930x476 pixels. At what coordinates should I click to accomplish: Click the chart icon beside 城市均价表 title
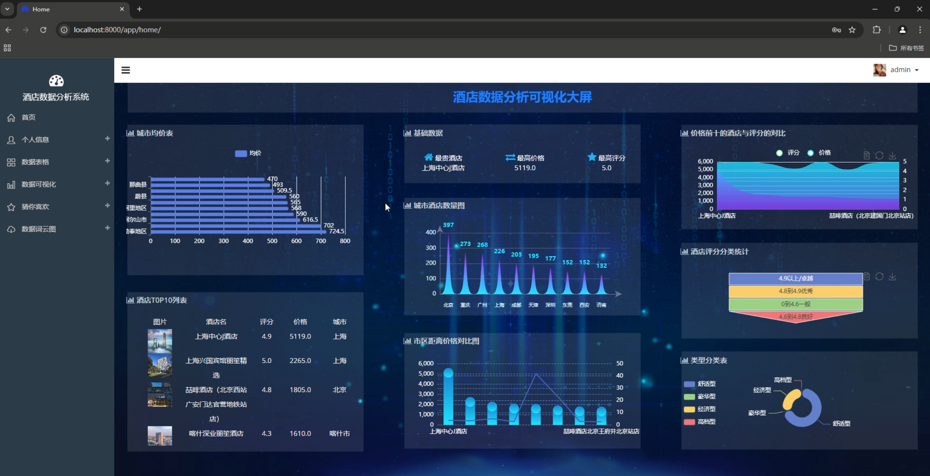pos(130,133)
